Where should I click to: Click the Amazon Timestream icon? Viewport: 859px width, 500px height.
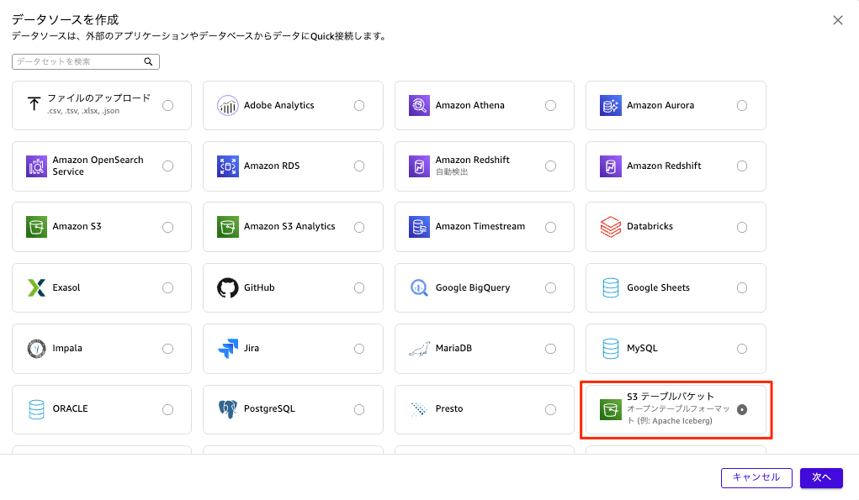(x=419, y=227)
